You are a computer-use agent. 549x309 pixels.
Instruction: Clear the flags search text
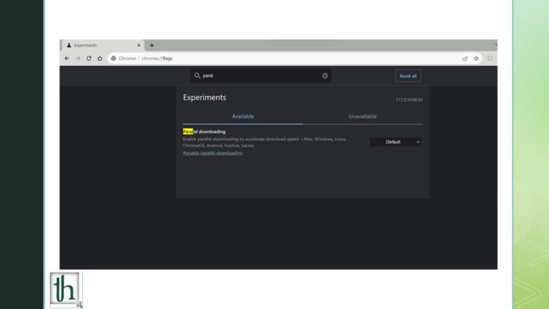coord(325,76)
